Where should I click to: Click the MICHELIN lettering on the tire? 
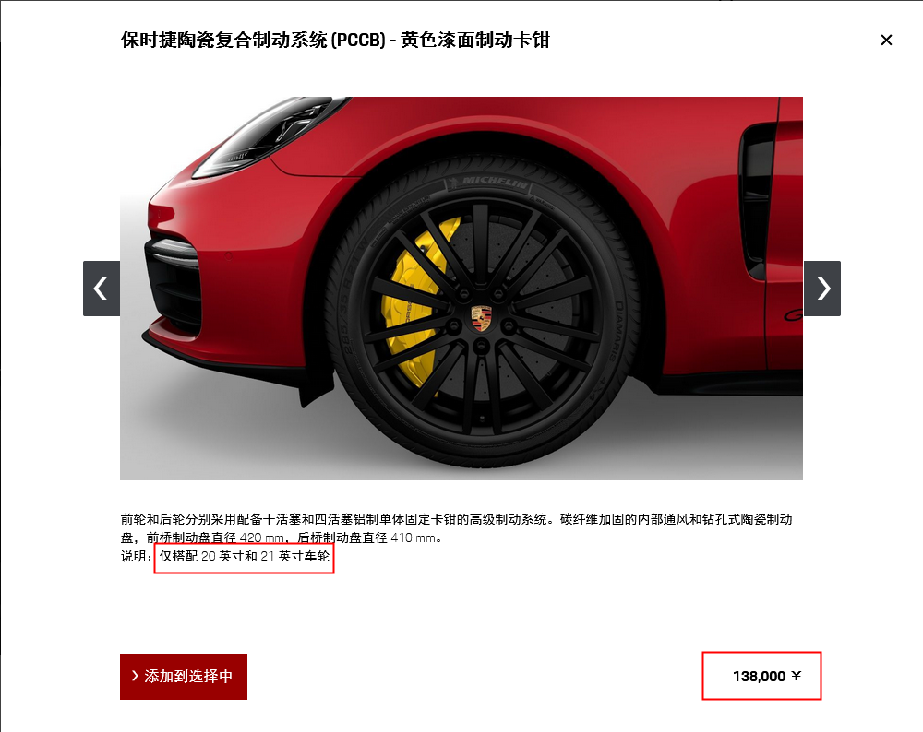click(x=493, y=183)
